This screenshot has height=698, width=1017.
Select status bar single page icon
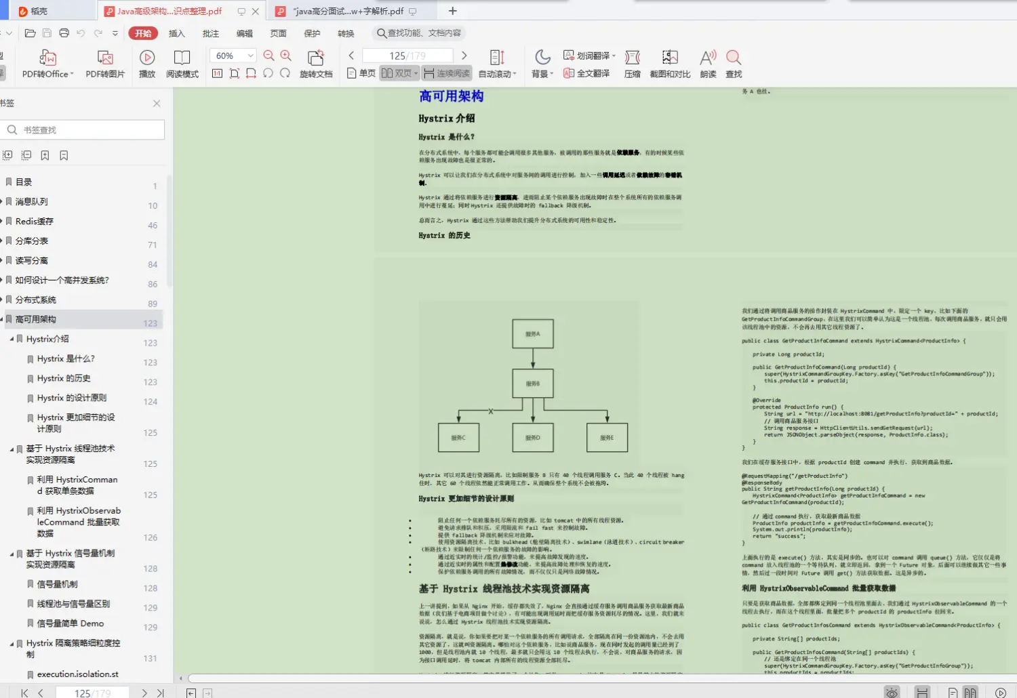click(x=953, y=693)
